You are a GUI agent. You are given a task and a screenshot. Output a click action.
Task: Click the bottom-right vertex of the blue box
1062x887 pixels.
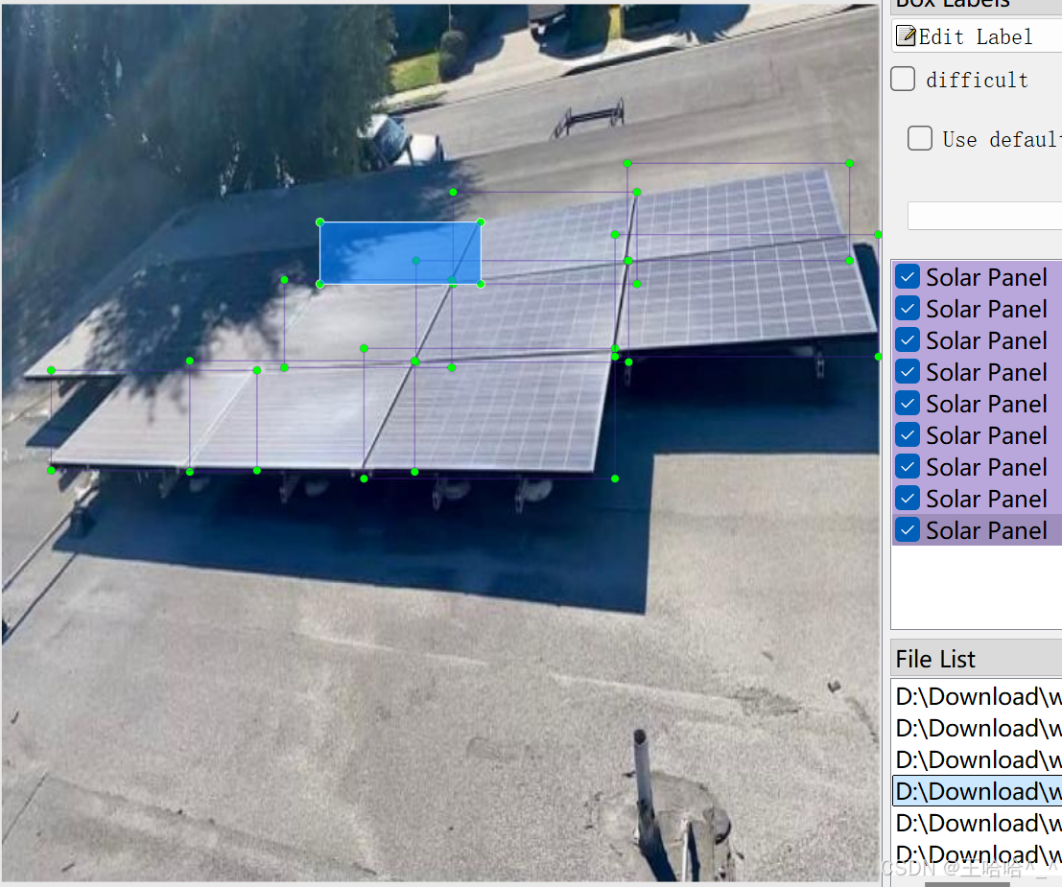pos(481,285)
